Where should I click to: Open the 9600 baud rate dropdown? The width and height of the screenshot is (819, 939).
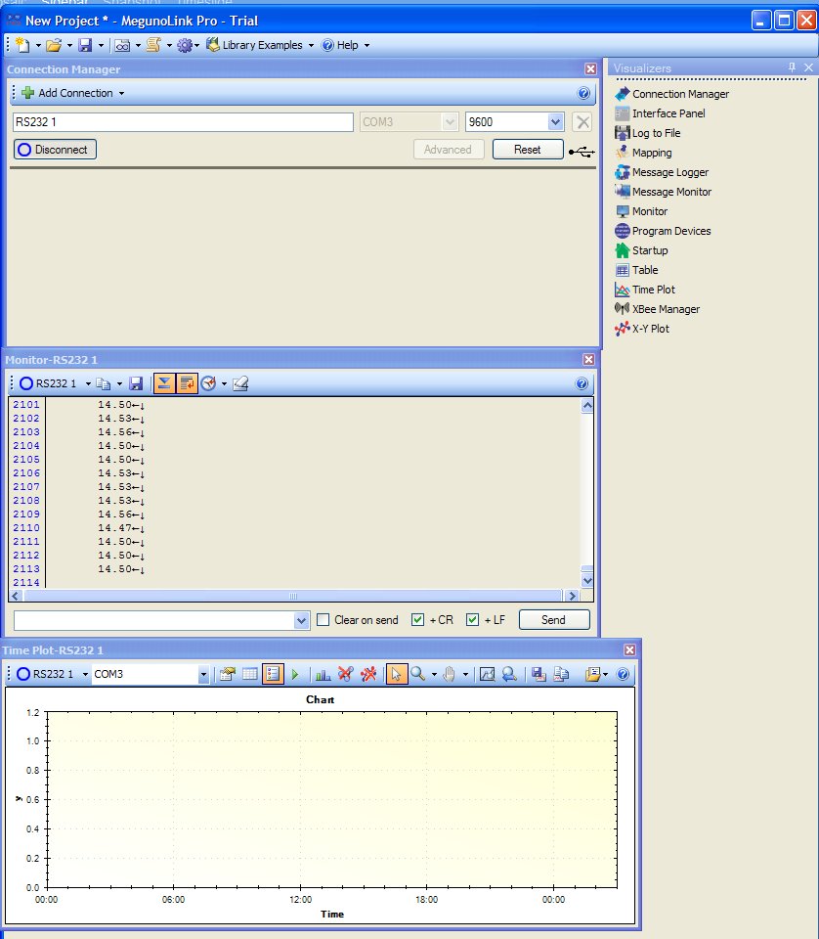555,122
